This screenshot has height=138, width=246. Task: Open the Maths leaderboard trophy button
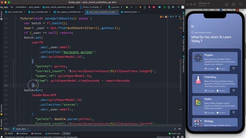(234, 113)
